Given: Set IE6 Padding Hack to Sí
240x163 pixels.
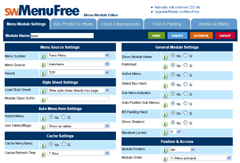Looking at the screenshot, I should pyautogui.click(x=185, y=113).
